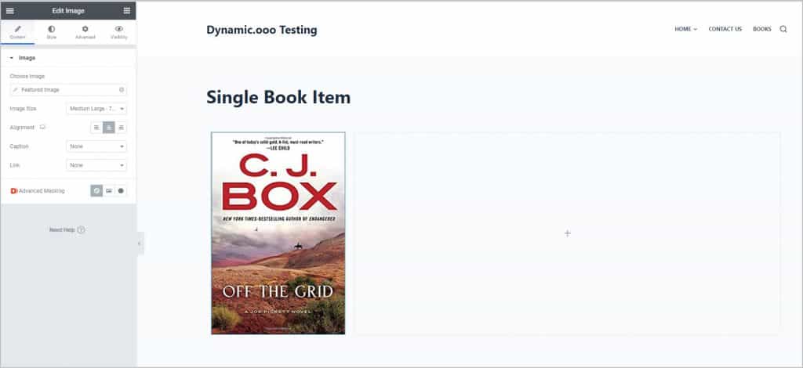The height and width of the screenshot is (368, 803).
Task: Set image alignment to center
Action: (x=109, y=127)
